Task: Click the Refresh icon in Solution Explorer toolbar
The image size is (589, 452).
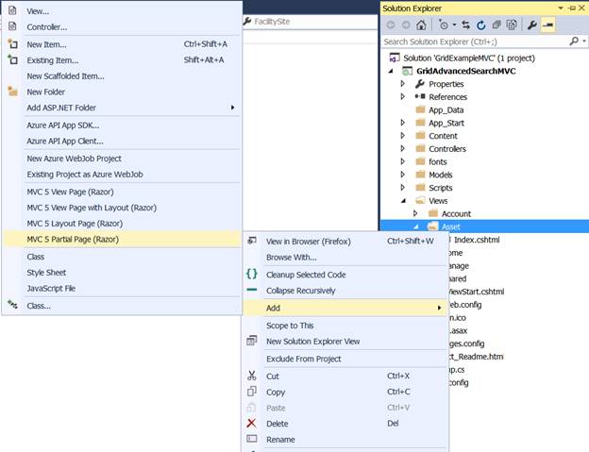Action: [481, 25]
